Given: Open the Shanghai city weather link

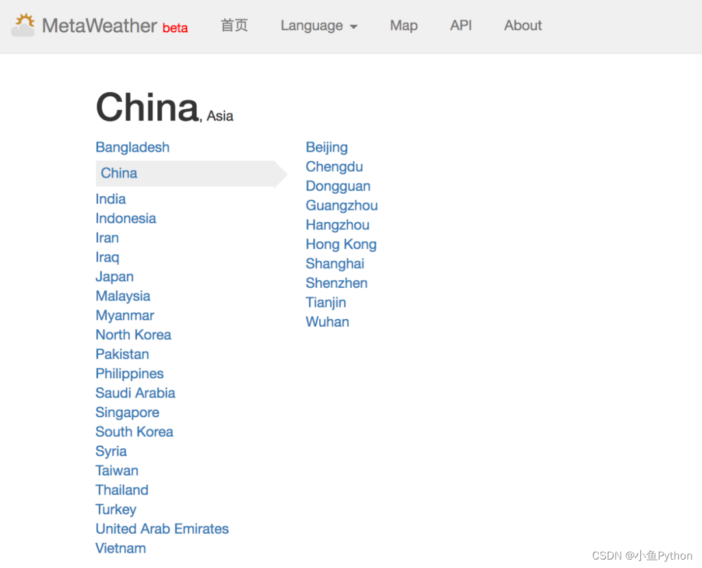Looking at the screenshot, I should pyautogui.click(x=335, y=264).
